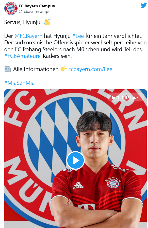Visit the fcbayern.com/Lee link
This screenshot has height=228, width=148.
(x=91, y=69)
